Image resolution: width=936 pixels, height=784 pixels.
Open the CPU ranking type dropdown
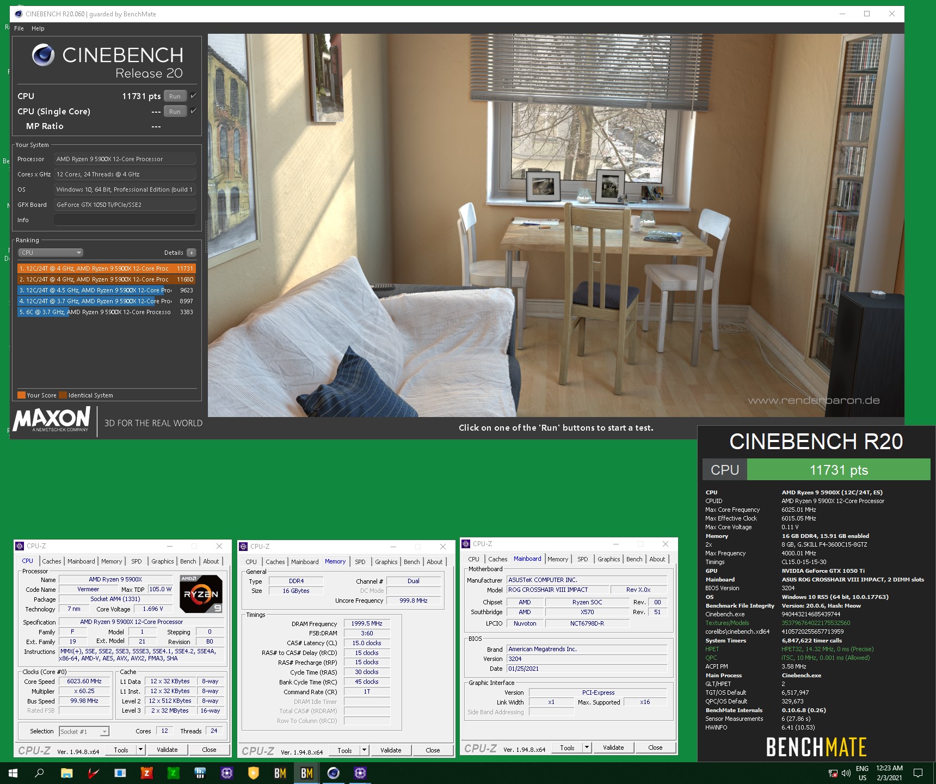(51, 253)
